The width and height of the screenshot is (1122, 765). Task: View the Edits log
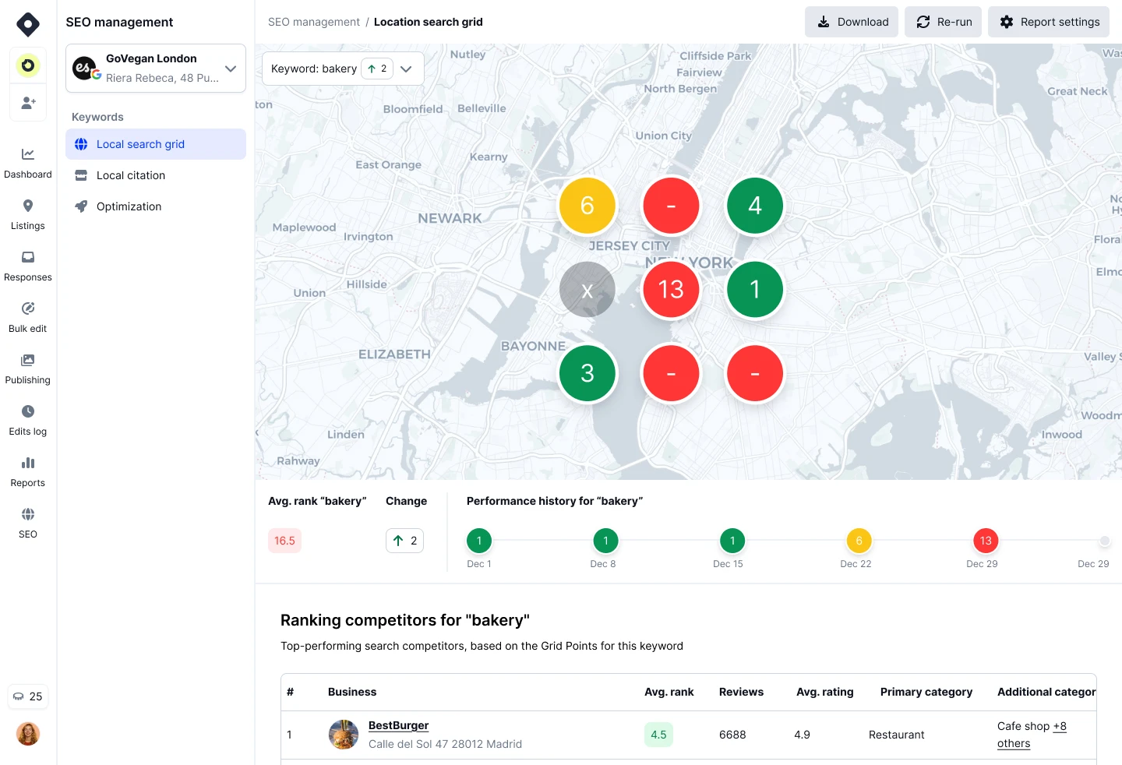tap(28, 419)
